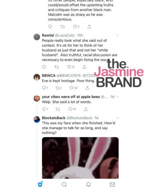Open Twitter Home tab
Viewport: 149px width, 187px height.
pyautogui.click(x=40, y=184)
